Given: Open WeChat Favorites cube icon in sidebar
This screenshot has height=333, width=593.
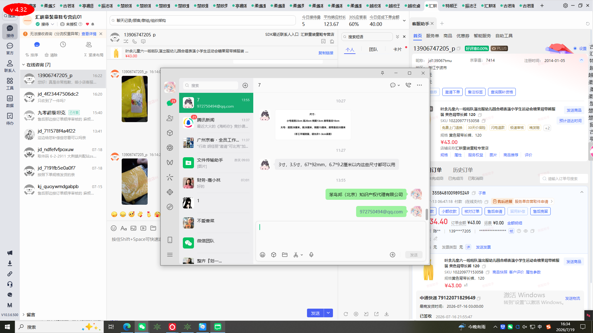Looking at the screenshot, I should 170,133.
